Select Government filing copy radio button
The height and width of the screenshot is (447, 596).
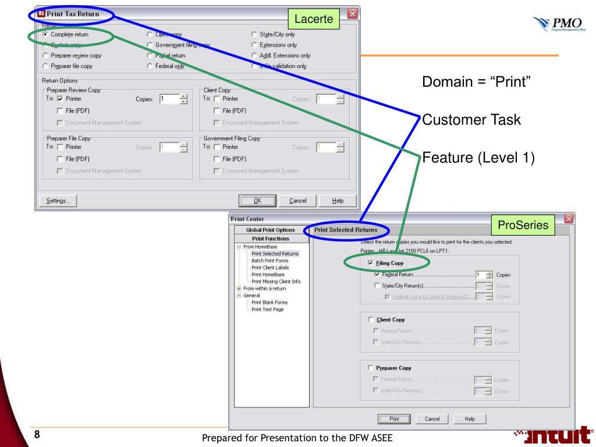coord(150,45)
